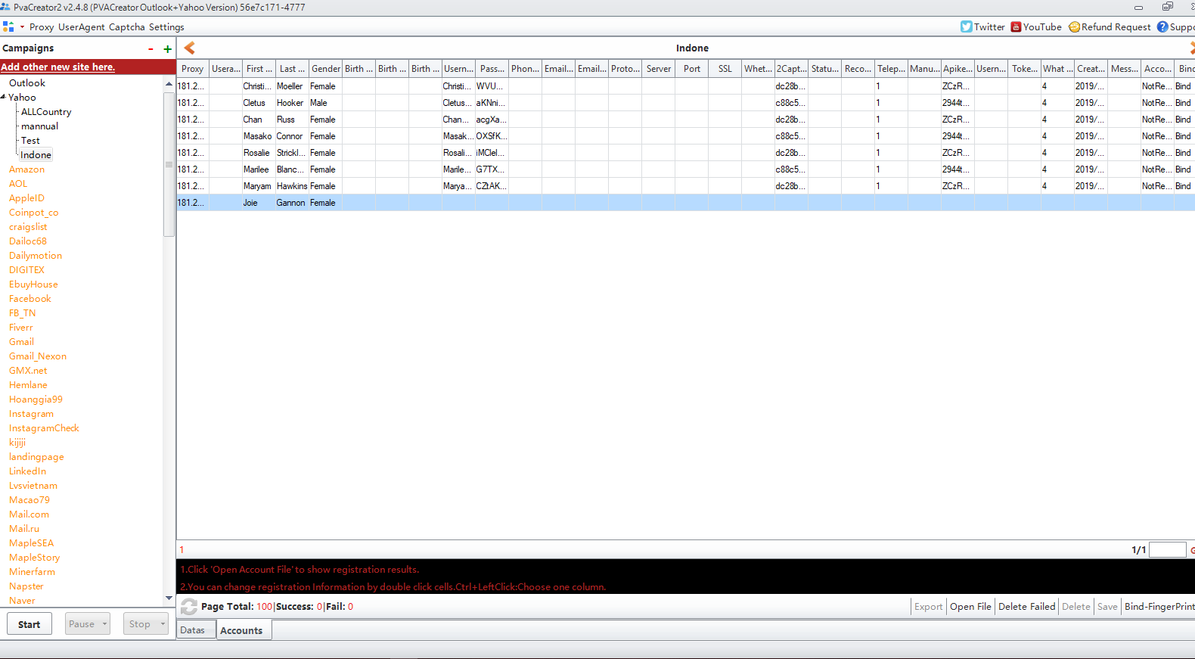
Task: Collapse the Yahoo tree node
Action: coord(4,97)
